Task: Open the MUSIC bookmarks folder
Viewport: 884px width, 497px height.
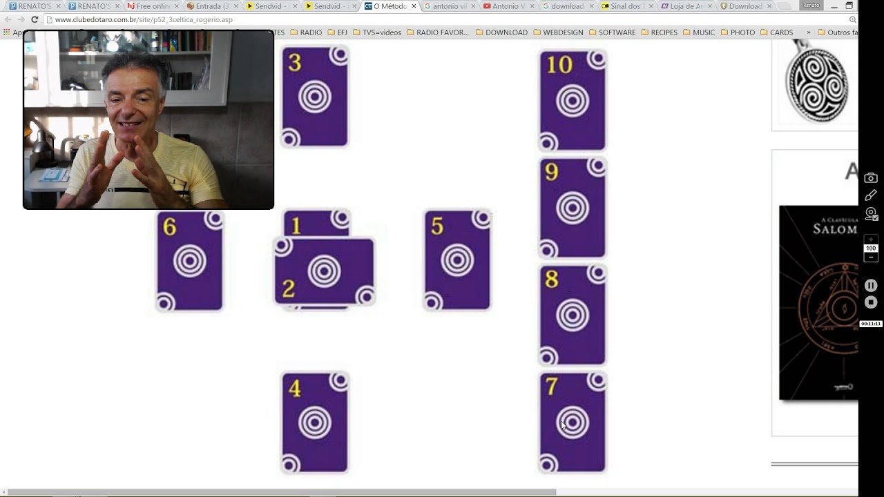Action: (x=699, y=32)
